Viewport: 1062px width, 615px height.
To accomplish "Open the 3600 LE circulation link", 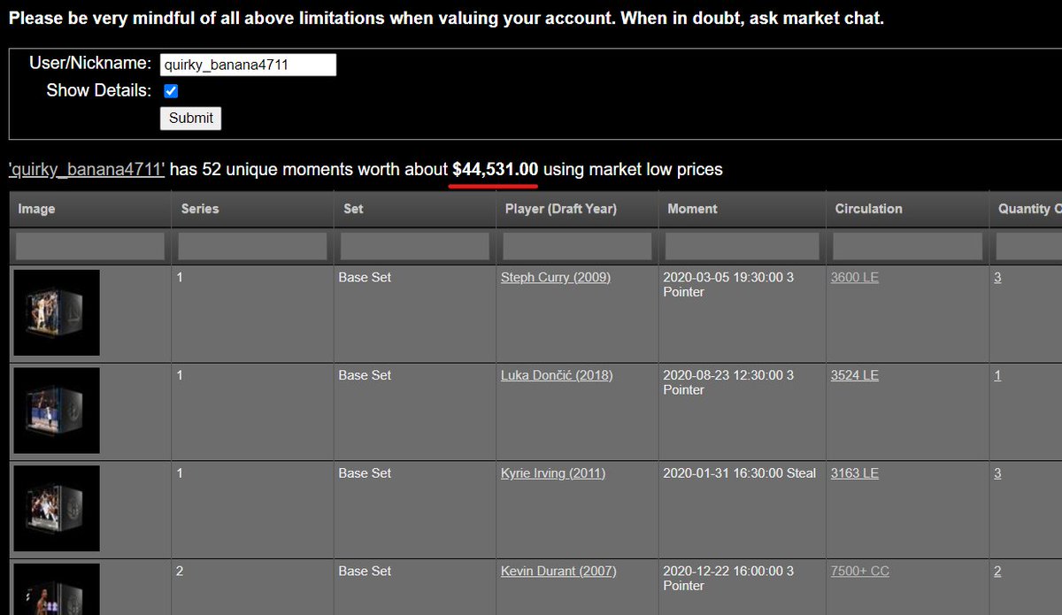I will coord(855,278).
